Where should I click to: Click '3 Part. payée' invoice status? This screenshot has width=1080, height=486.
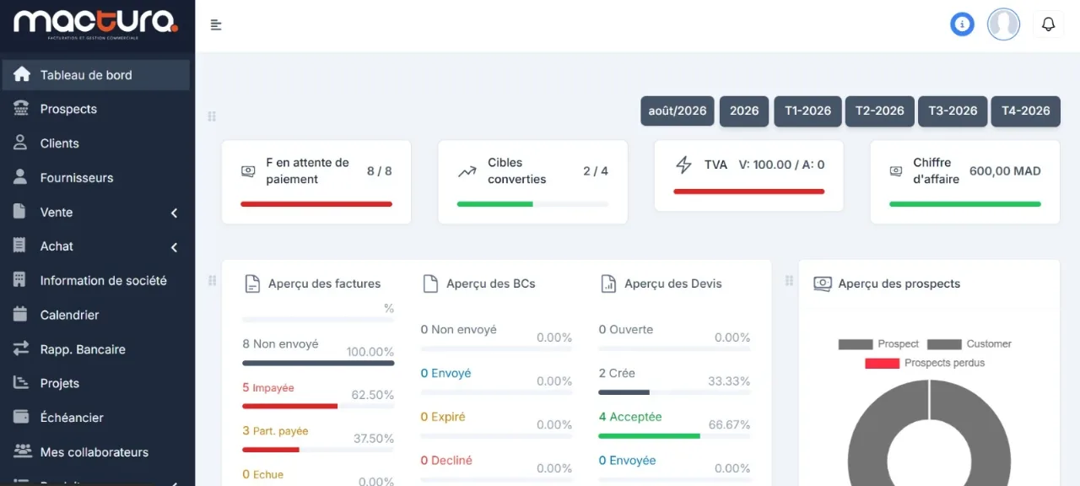click(275, 431)
